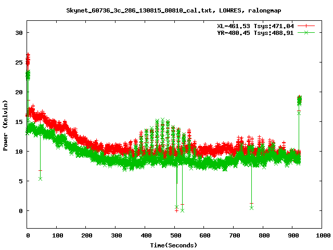The width and height of the screenshot is (333, 250).
Task: Click y-axis tick label 25
Action: point(19,63)
